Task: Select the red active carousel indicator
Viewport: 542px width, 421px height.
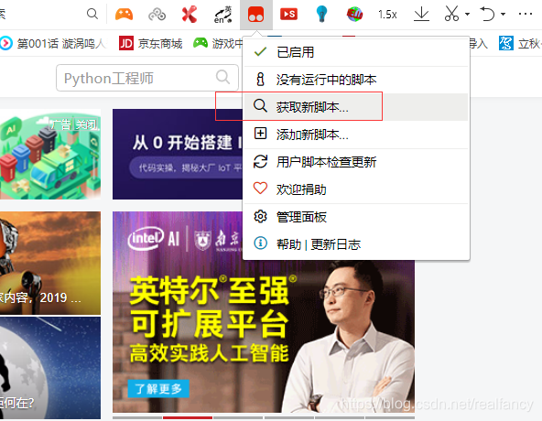Action: coord(188,417)
